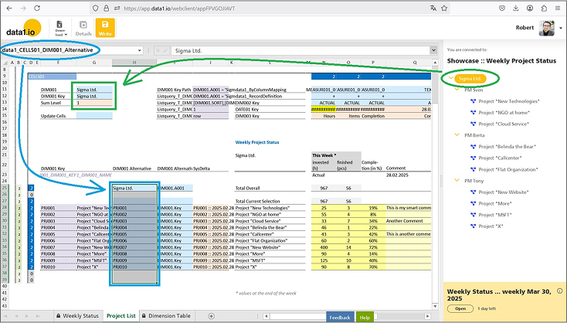The width and height of the screenshot is (567, 323).
Task: Collapse the PM Berta chevron
Action: pyautogui.click(x=457, y=135)
